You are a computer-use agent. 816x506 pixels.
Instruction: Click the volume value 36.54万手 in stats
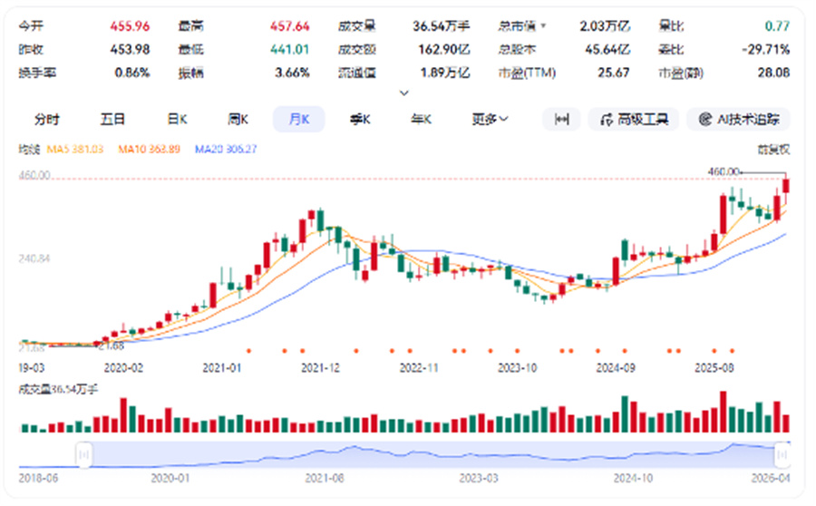(x=442, y=25)
